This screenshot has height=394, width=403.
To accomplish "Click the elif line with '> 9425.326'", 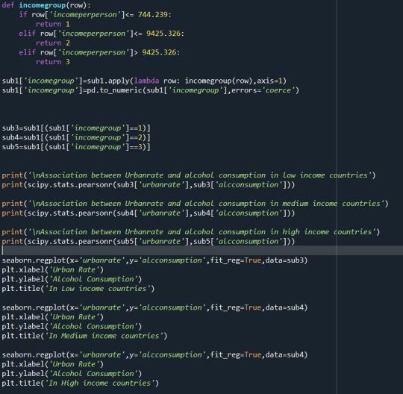I will (99, 52).
